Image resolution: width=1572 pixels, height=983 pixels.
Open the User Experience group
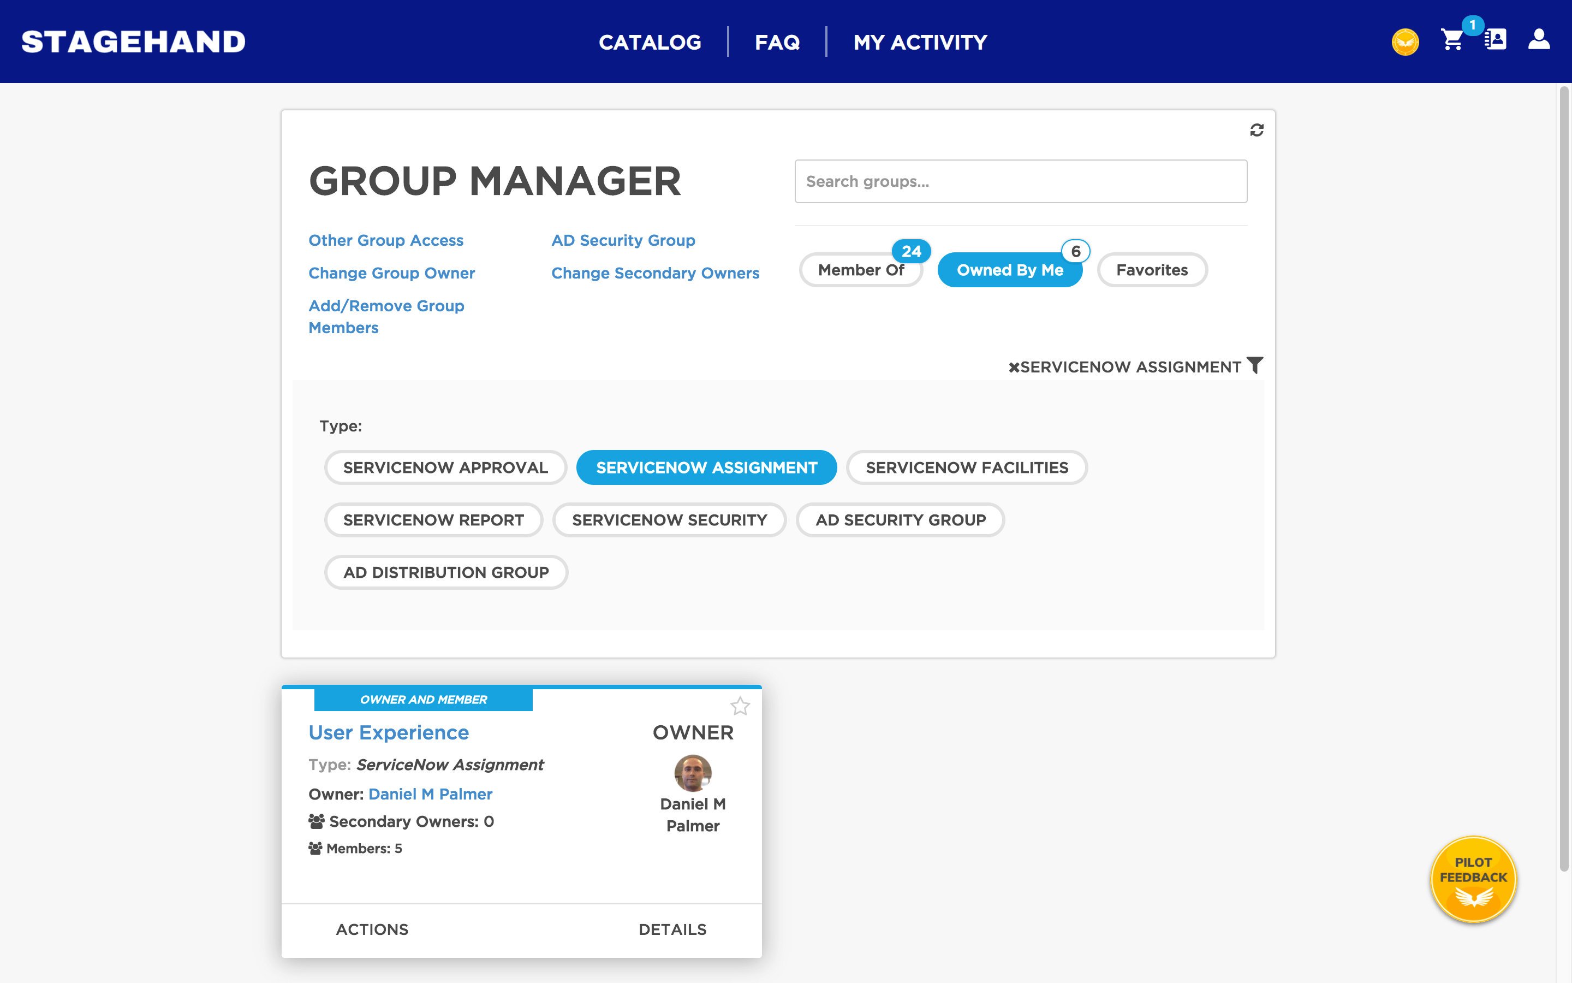point(389,733)
